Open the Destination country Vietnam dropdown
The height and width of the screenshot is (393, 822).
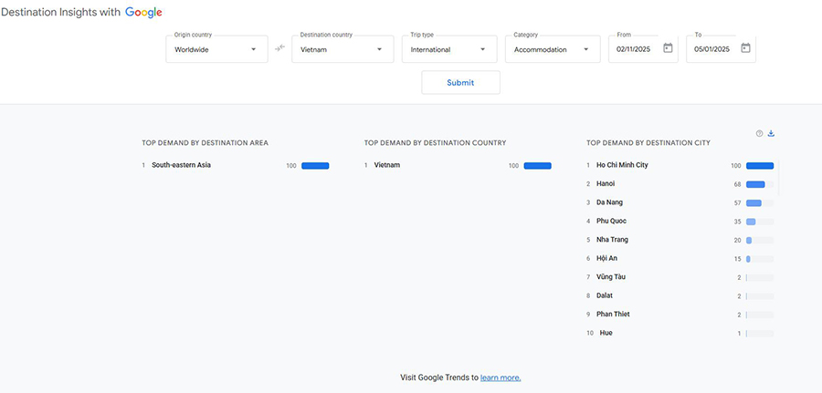click(342, 49)
